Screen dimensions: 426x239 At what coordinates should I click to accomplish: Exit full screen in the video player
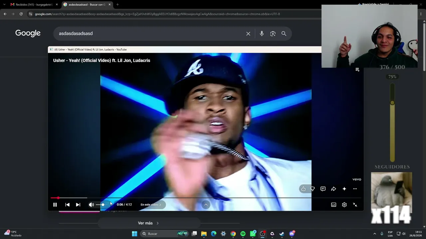(355, 205)
